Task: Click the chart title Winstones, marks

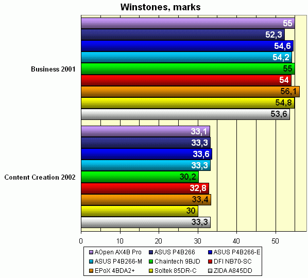Action: click(161, 7)
